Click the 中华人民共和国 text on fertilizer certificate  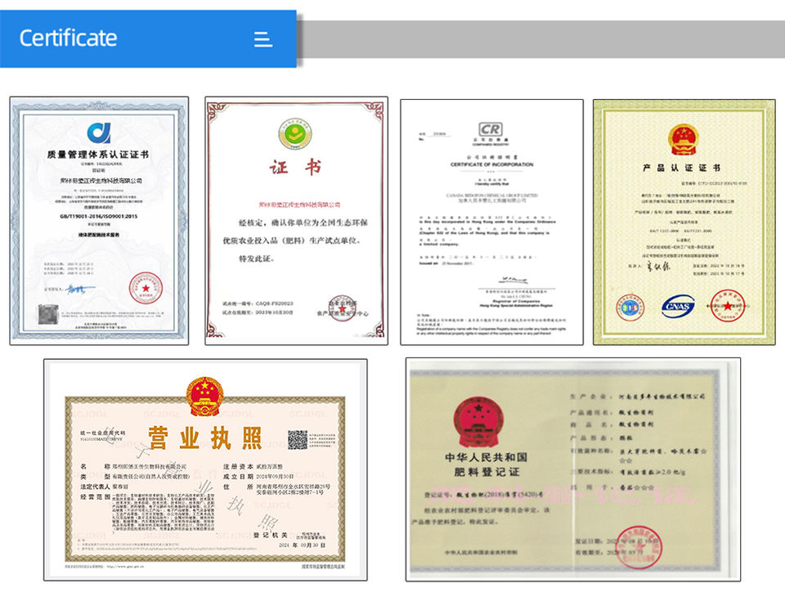[486, 457]
